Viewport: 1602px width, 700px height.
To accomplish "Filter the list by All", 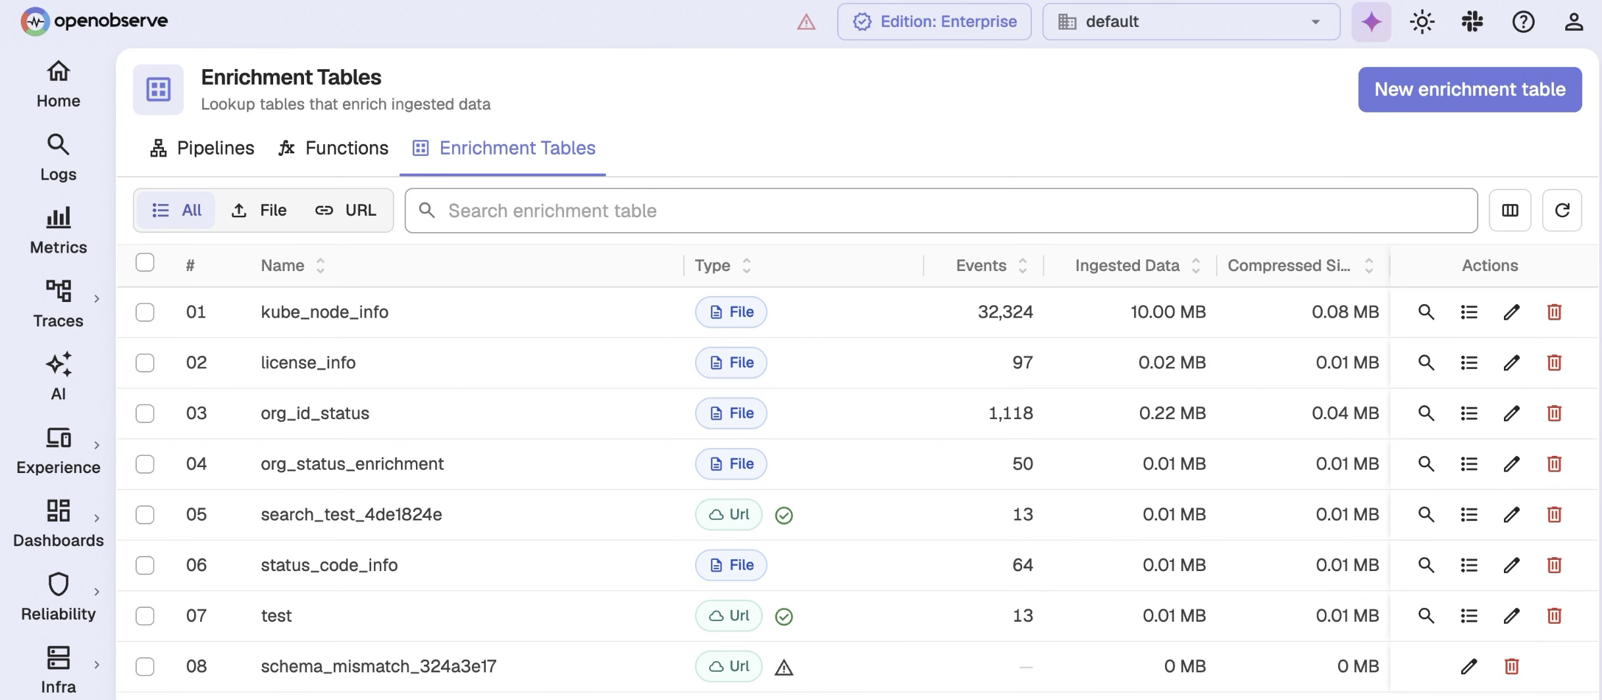I will (x=176, y=211).
